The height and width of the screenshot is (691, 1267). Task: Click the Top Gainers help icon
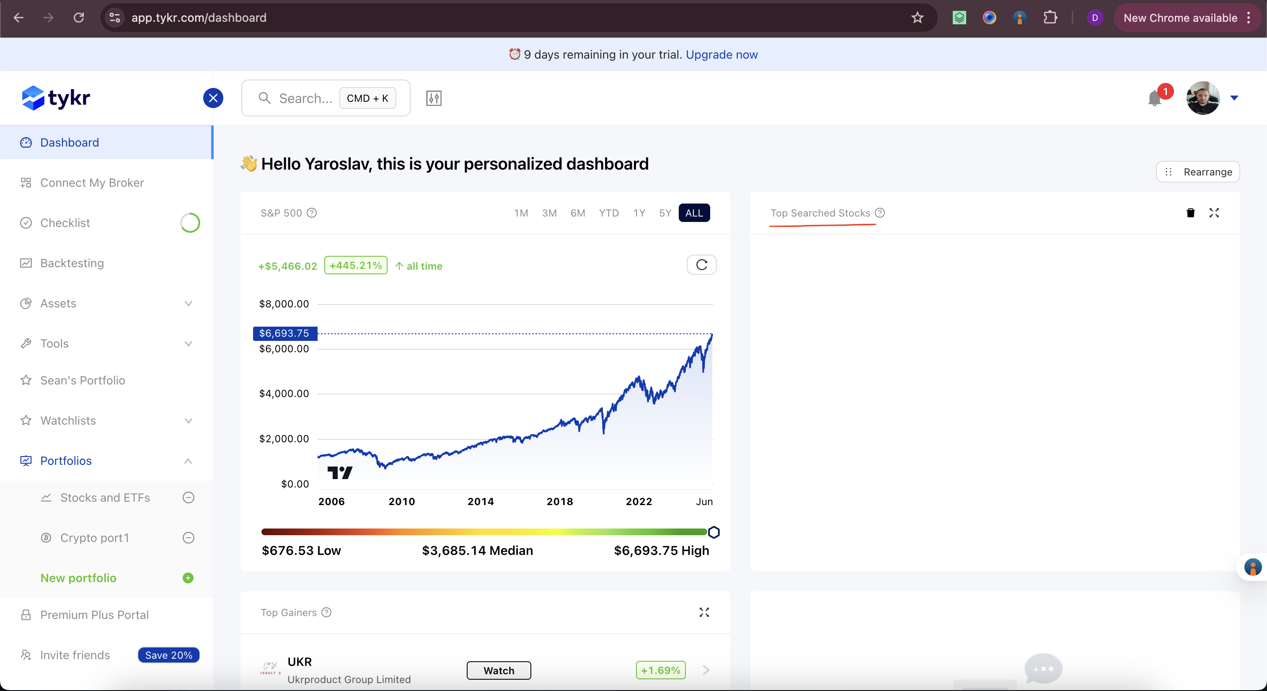pos(326,612)
